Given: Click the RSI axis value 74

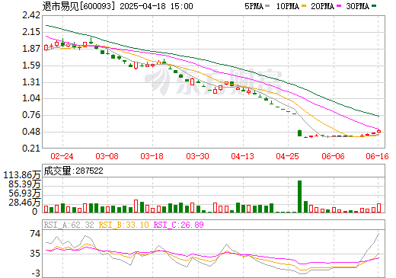Looking at the screenshot, I should pos(35,234).
